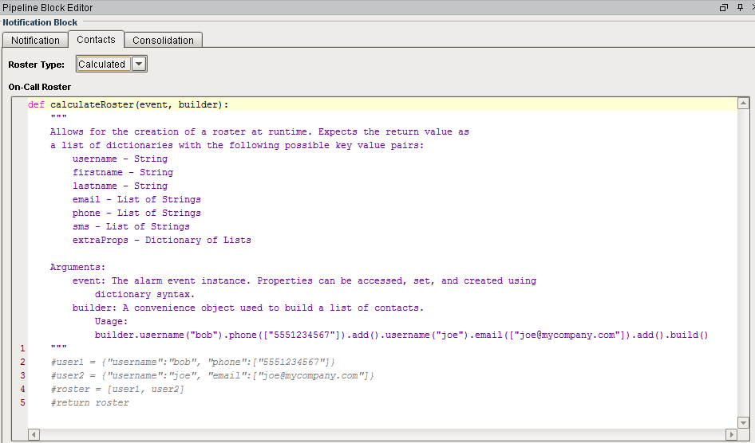Click the 'On-Call Roster' label

coord(39,87)
